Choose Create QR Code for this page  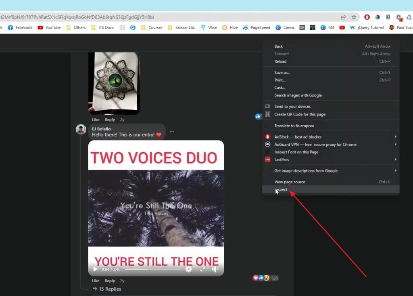331,114
